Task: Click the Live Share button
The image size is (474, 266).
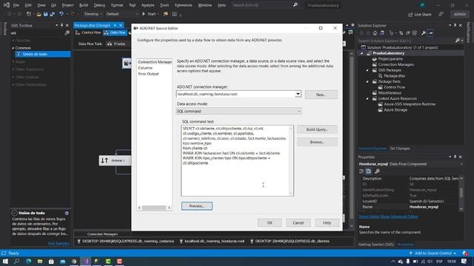Action: click(420, 15)
